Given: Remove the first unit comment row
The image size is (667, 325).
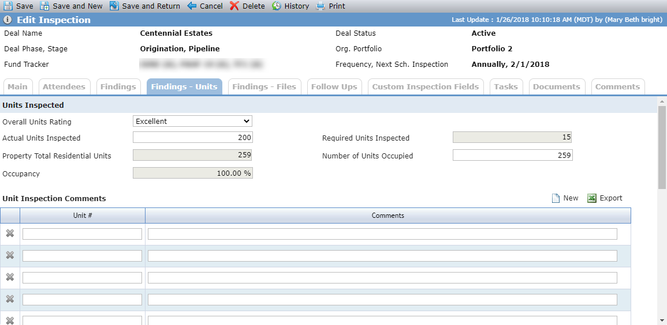Looking at the screenshot, I should (10, 233).
